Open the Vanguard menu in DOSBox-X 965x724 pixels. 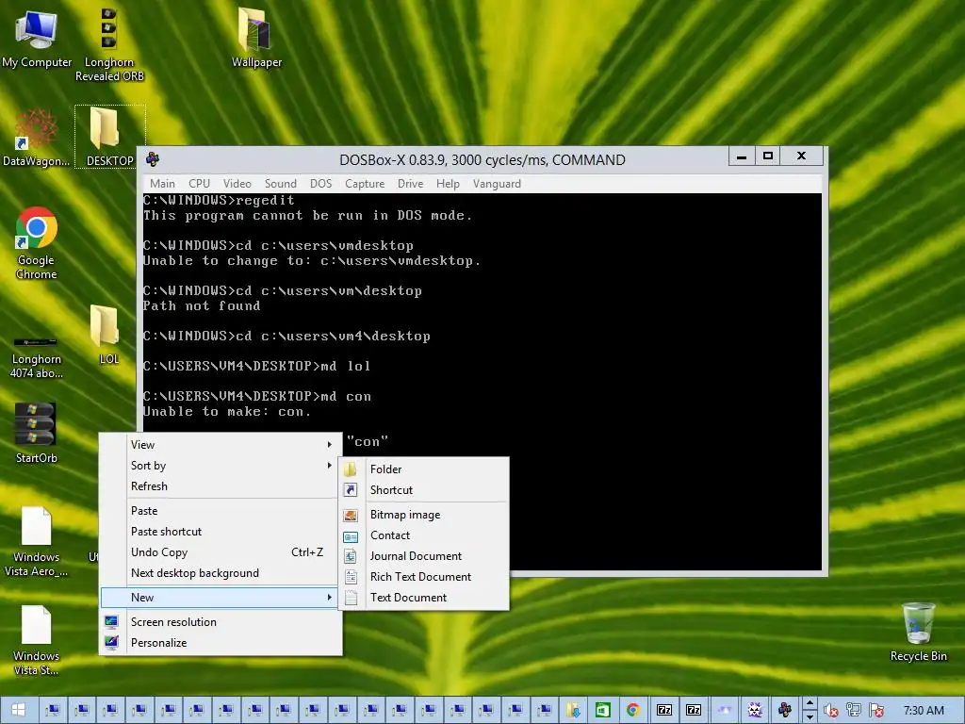(x=497, y=184)
